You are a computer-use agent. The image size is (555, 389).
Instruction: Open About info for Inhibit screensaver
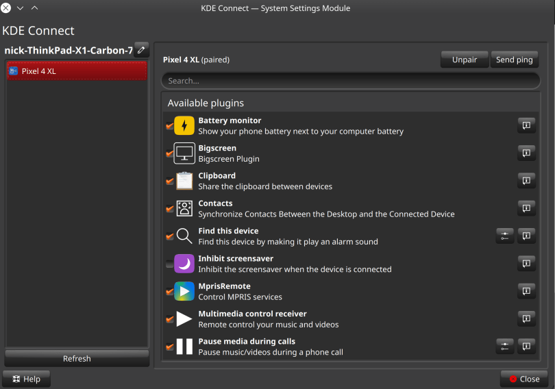click(526, 264)
